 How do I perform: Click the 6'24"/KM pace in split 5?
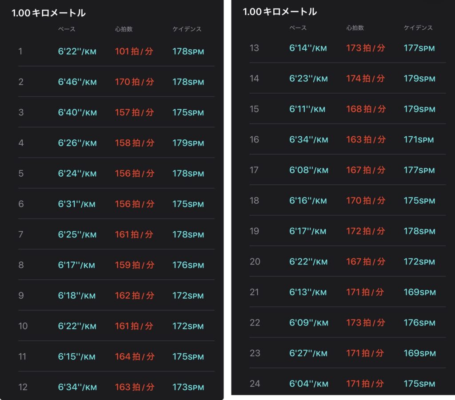[77, 173]
